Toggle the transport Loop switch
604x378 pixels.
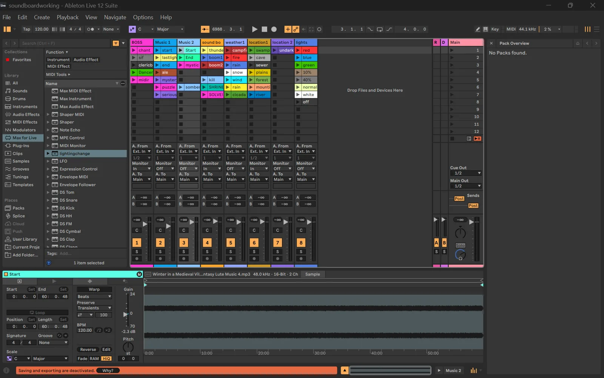pos(380,29)
